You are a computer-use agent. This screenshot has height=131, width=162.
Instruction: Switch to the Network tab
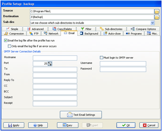[x=51, y=34]
